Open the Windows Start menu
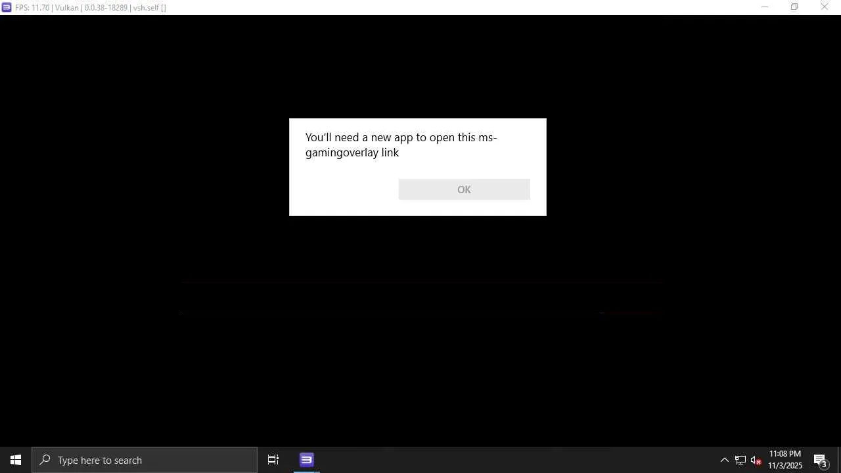The image size is (841, 473). 16,460
